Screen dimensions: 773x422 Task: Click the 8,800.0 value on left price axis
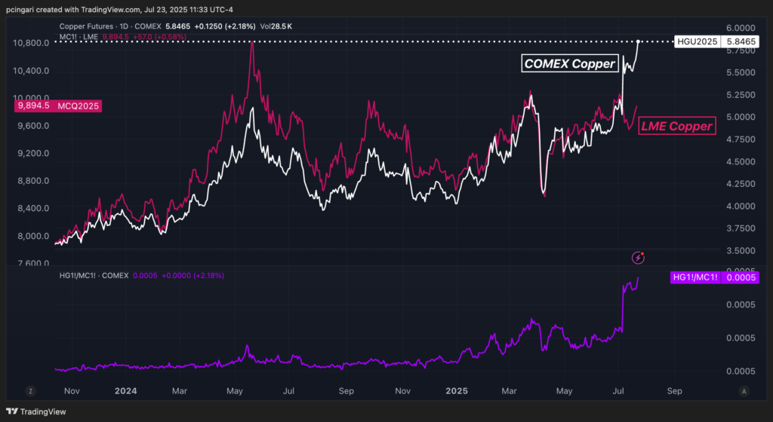tap(33, 181)
